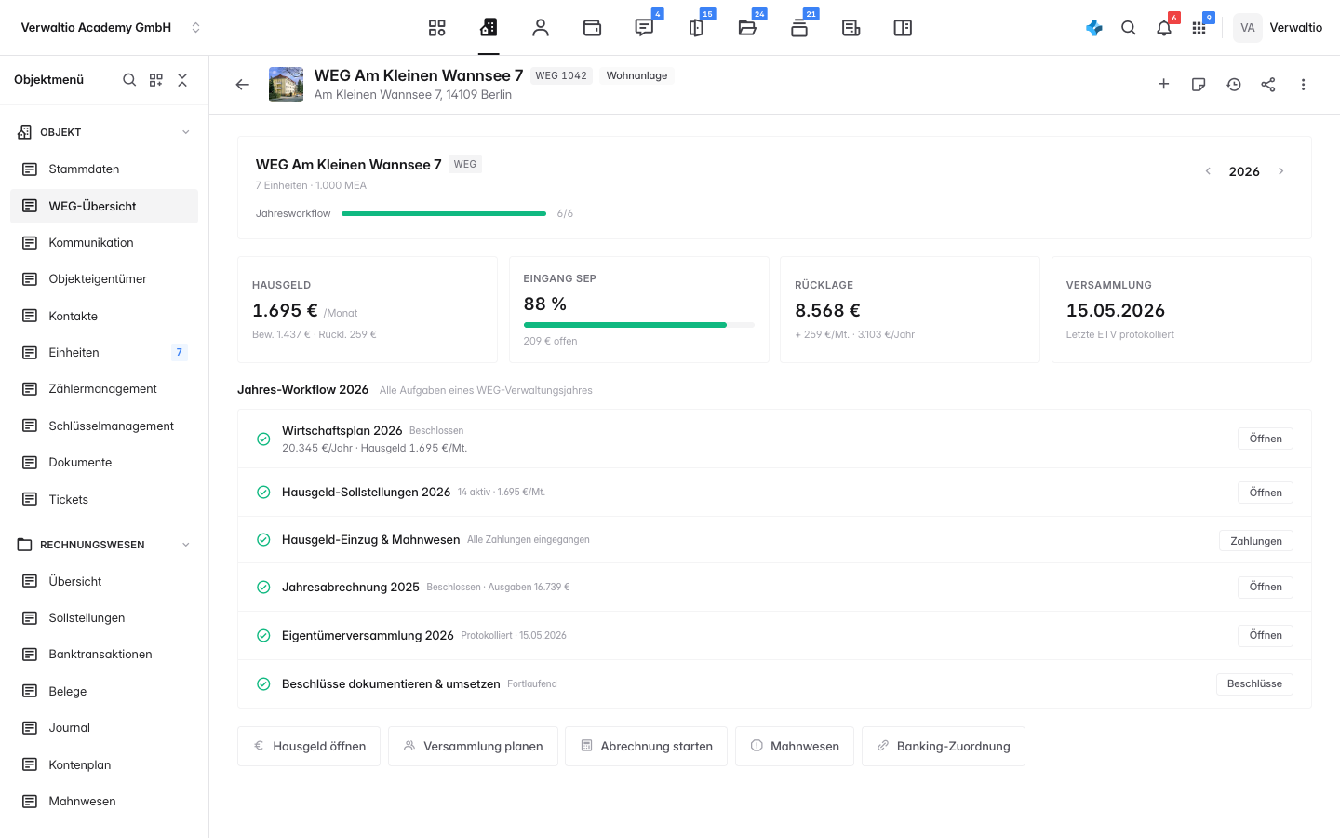Open the stack icon with badge 21
This screenshot has height=838, width=1340.
click(x=799, y=28)
